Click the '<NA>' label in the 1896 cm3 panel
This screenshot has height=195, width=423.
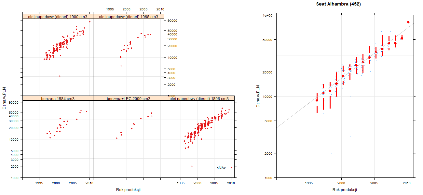(221, 168)
